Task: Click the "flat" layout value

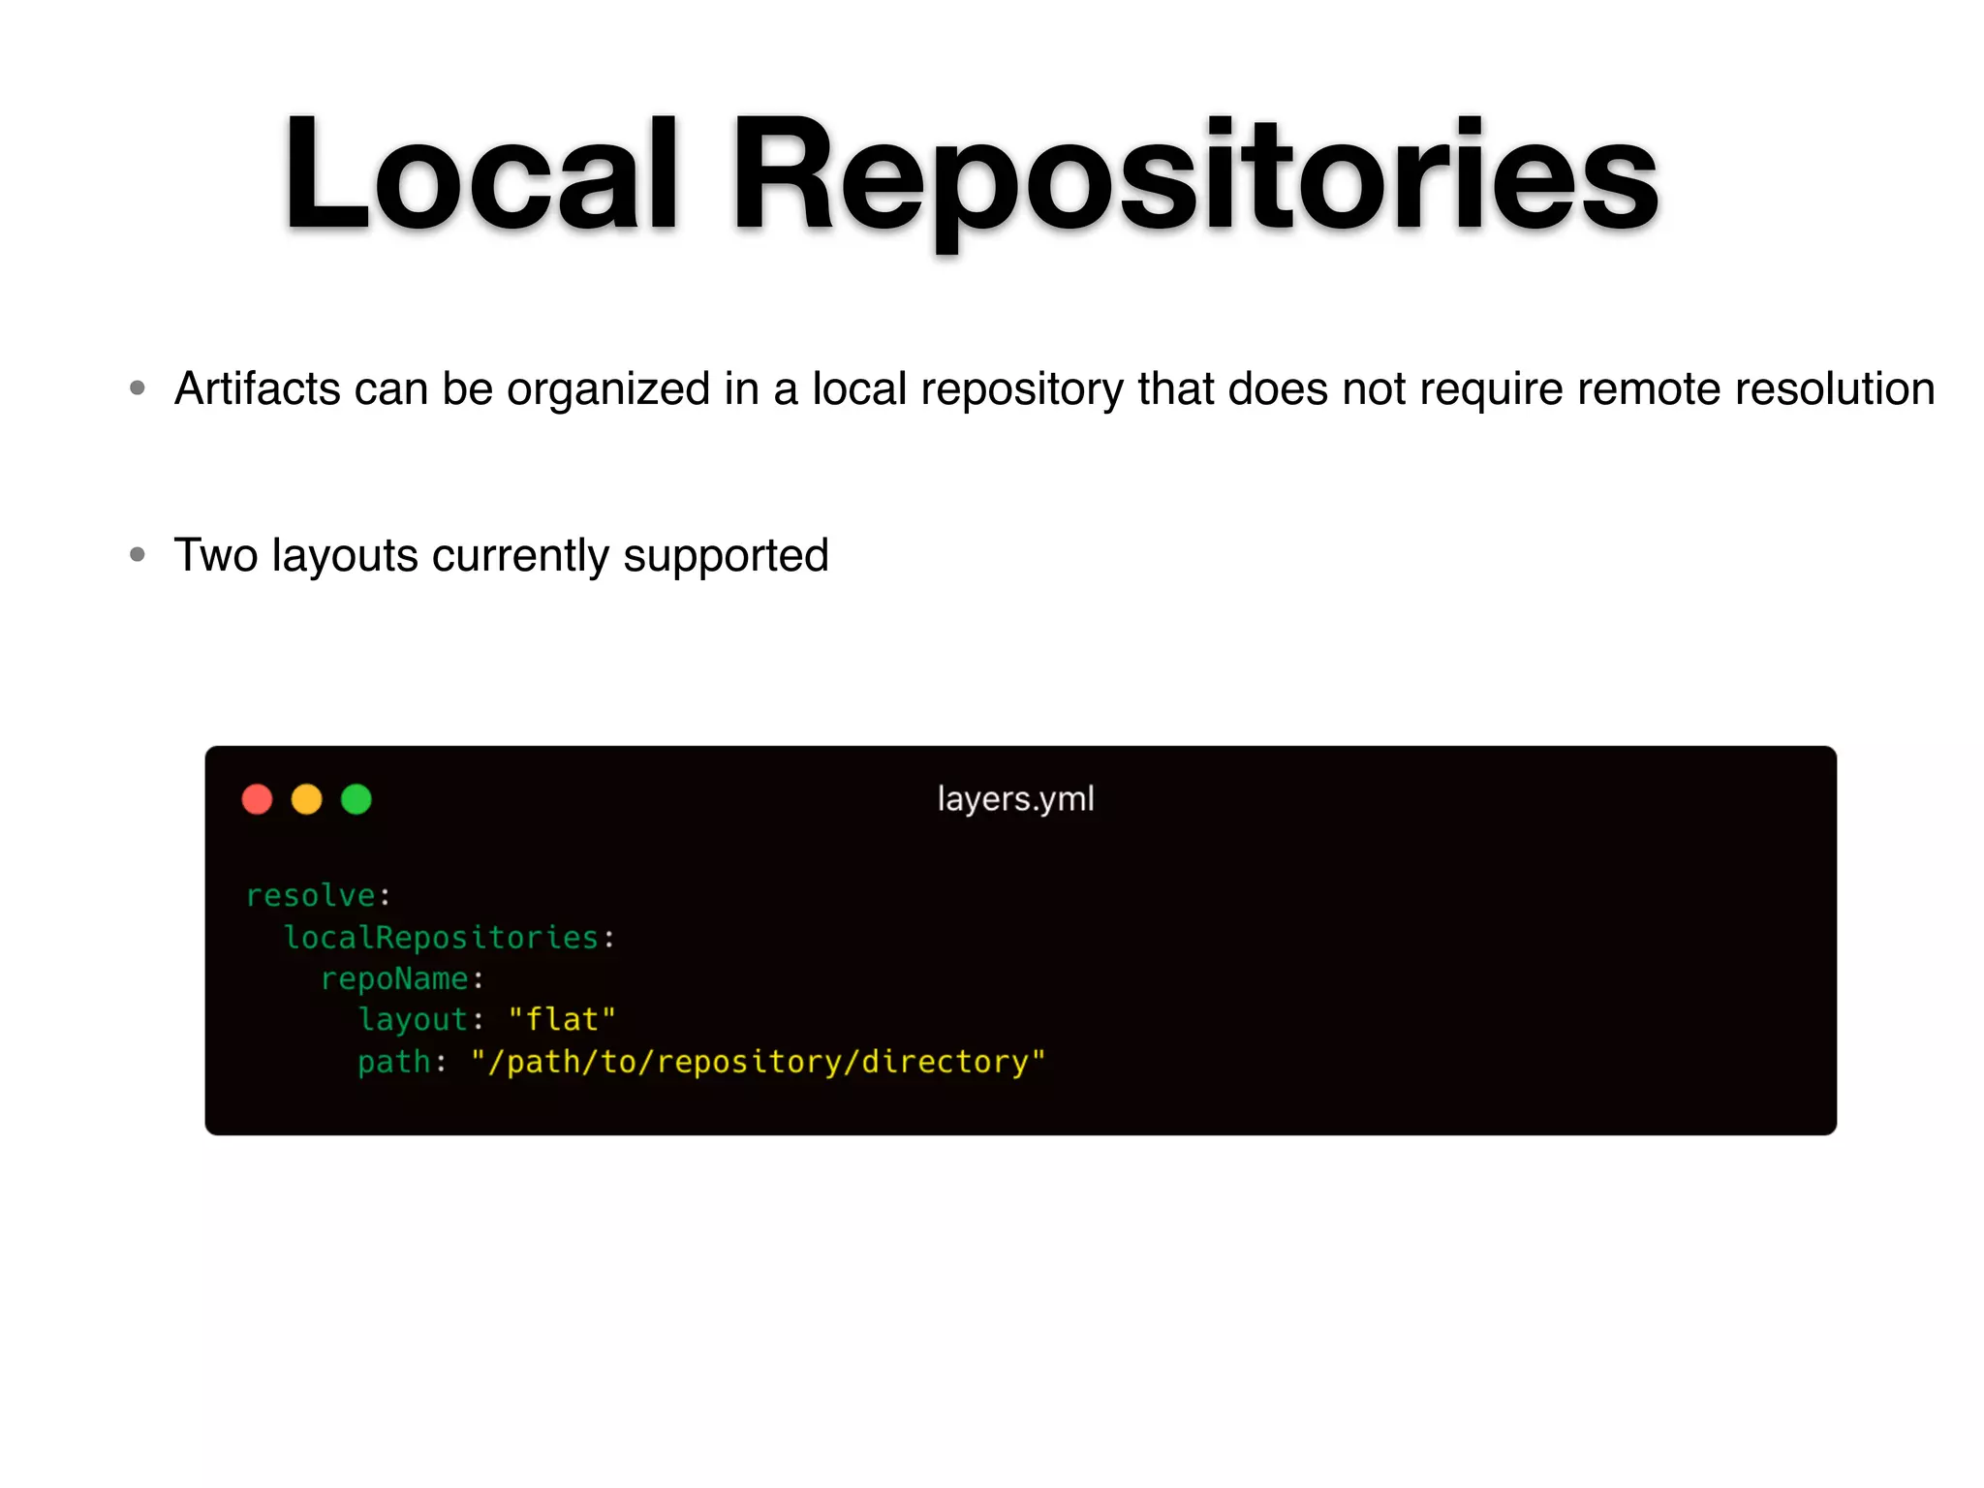Action: [562, 1020]
